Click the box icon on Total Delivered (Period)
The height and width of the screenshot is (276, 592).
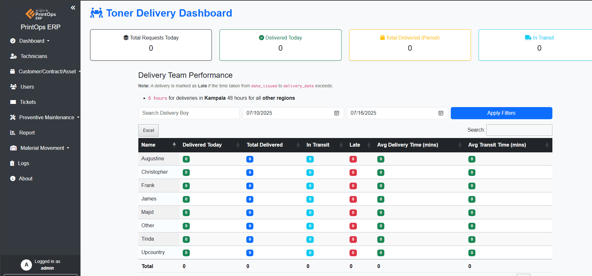382,38
